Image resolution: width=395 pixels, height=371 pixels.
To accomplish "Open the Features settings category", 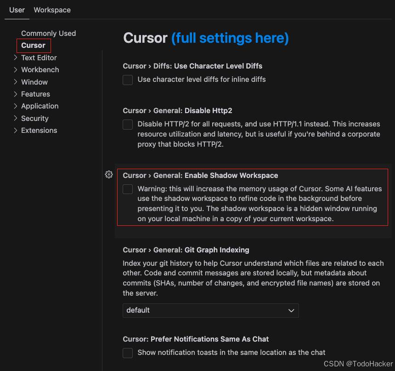I will [x=35, y=94].
